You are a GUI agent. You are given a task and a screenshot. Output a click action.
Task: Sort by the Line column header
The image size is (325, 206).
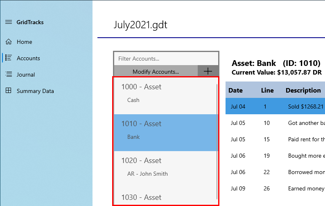[x=267, y=90]
